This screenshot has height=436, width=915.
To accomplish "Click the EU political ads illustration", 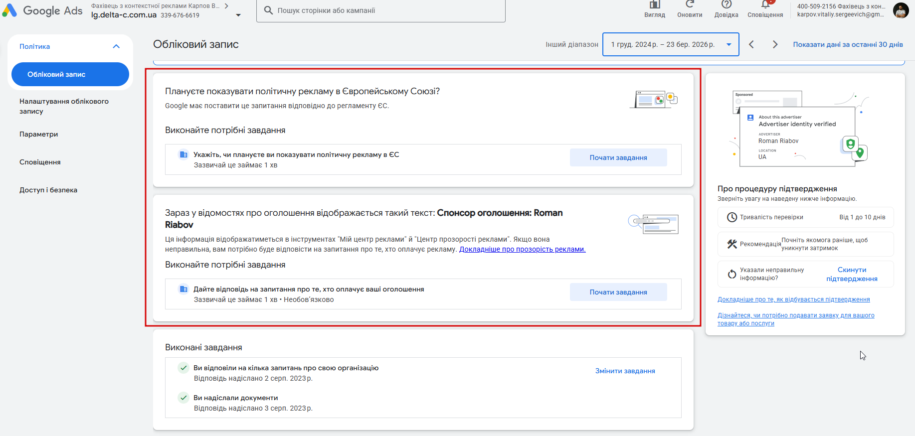I will coord(654,99).
